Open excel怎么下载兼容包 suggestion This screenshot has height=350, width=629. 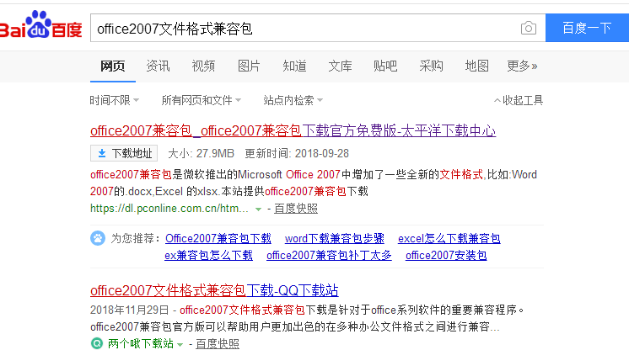[x=449, y=238]
